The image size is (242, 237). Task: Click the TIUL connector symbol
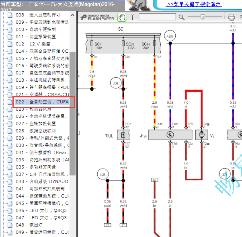(123, 135)
